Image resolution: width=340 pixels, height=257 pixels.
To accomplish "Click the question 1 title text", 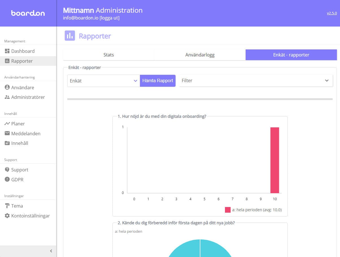I will coord(162,116).
